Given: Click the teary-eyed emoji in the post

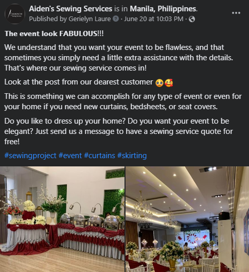Looking at the screenshot, I should 159,82.
